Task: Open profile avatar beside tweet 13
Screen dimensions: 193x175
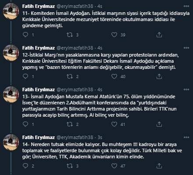Action: tap(11, 94)
